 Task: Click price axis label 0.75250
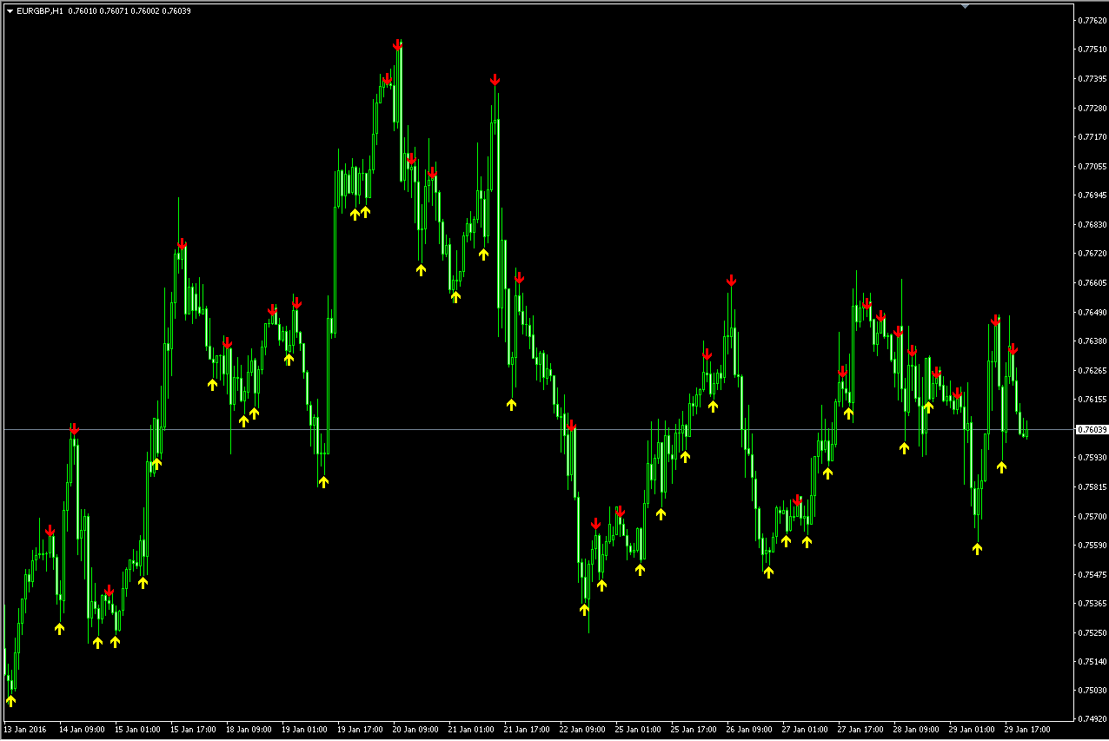[1092, 632]
